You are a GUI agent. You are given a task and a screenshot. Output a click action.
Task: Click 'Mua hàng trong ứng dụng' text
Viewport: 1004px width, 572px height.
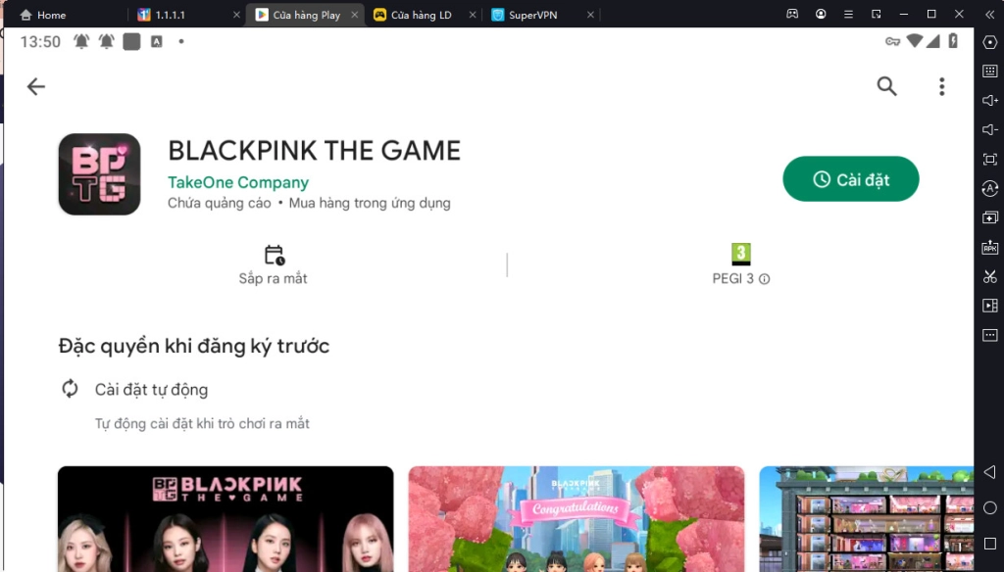point(370,203)
